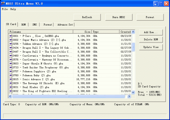The width and height of the screenshot is (170, 120).
Task: Select icon beside 0447 Dragon Ball Z Collectible
Action: point(11,52)
